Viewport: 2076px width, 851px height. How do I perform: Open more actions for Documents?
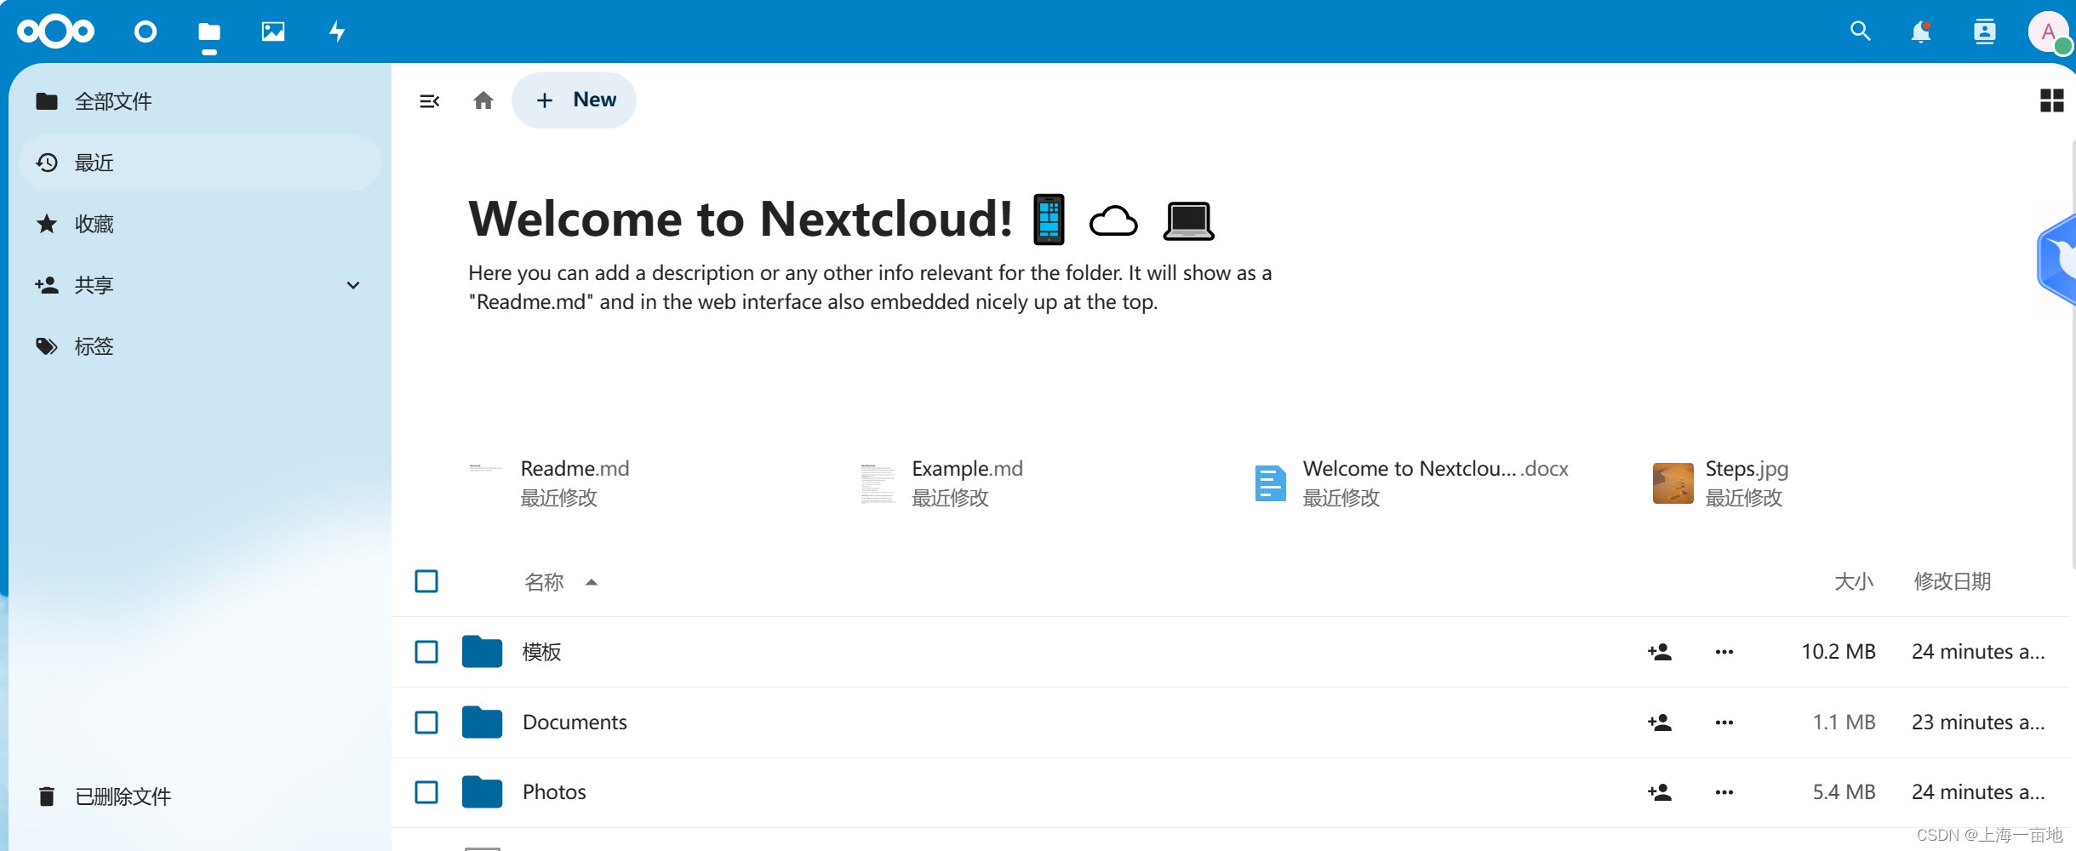[1724, 722]
